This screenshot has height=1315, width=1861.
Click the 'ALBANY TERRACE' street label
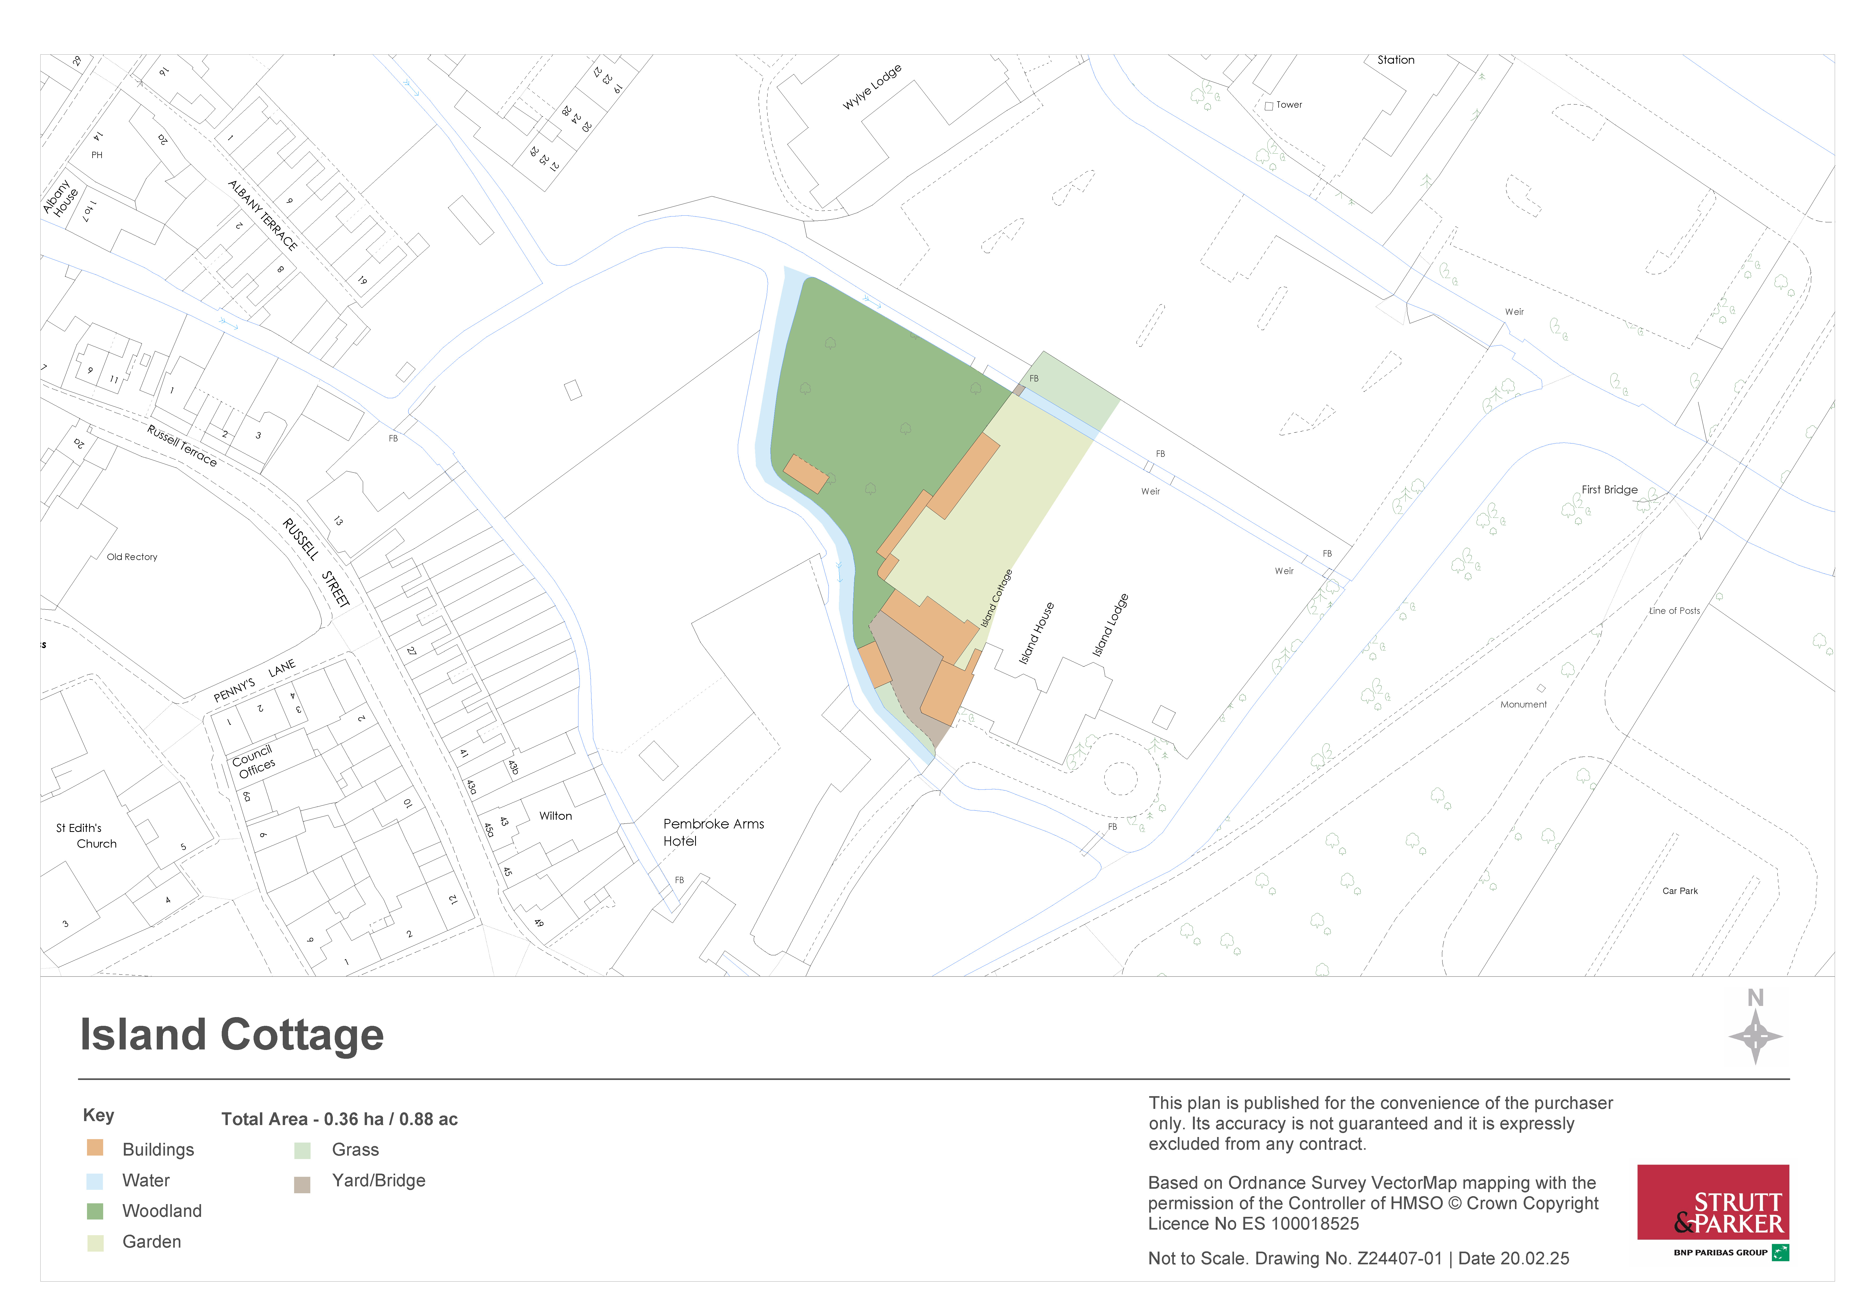point(263,215)
